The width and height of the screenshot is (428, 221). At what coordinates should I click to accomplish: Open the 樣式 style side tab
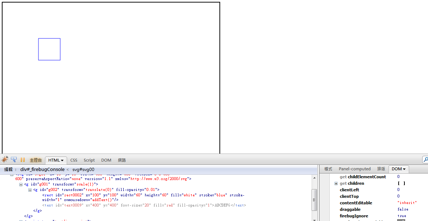[x=328, y=169]
